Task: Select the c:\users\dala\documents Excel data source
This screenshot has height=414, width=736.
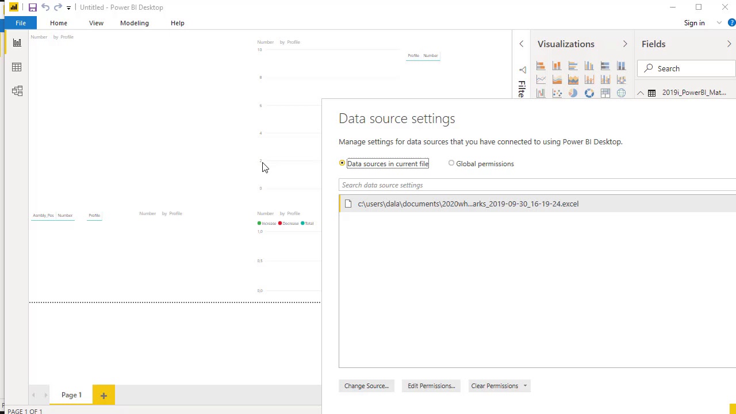Action: click(x=537, y=204)
